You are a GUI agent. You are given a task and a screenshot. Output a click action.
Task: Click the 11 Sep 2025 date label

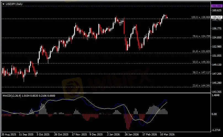click(x=26, y=134)
